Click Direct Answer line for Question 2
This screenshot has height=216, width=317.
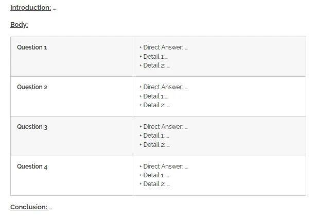tap(163, 87)
